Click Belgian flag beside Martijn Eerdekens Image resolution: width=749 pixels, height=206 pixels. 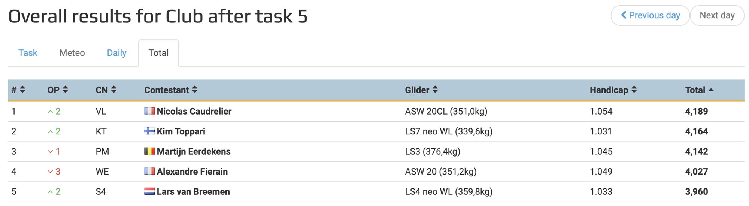(x=149, y=151)
